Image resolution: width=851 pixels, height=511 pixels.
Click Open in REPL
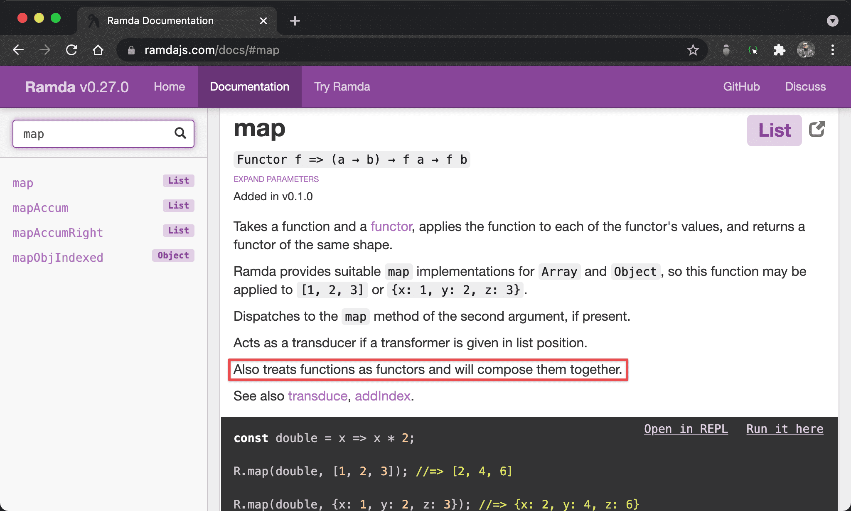(686, 429)
